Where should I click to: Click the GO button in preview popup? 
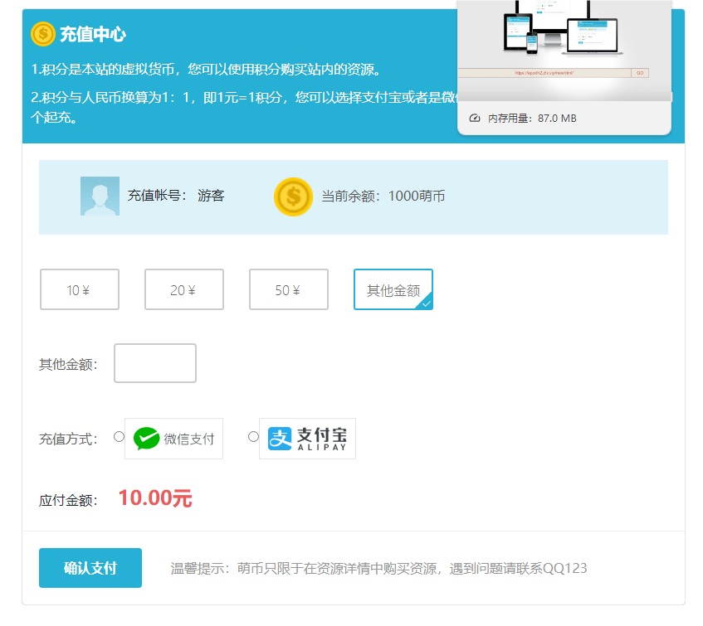[x=640, y=73]
